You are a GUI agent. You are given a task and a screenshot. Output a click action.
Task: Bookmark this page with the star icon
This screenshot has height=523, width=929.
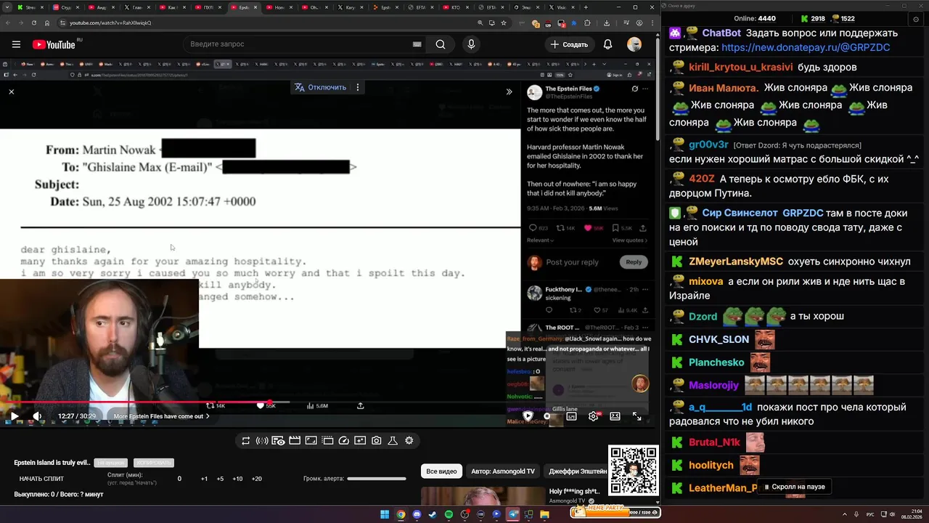[504, 23]
